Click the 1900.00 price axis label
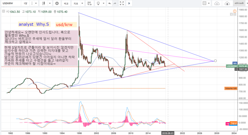The width and height of the screenshot is (248, 135). coord(243,10)
